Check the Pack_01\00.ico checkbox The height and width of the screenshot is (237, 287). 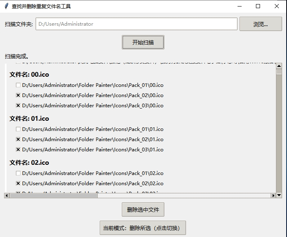[x=18, y=85]
